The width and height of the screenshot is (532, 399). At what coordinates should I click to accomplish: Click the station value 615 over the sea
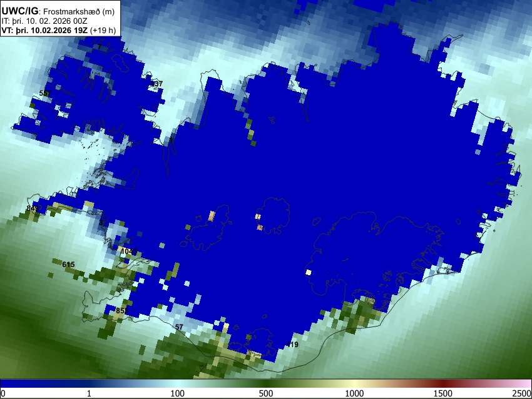[69, 265]
